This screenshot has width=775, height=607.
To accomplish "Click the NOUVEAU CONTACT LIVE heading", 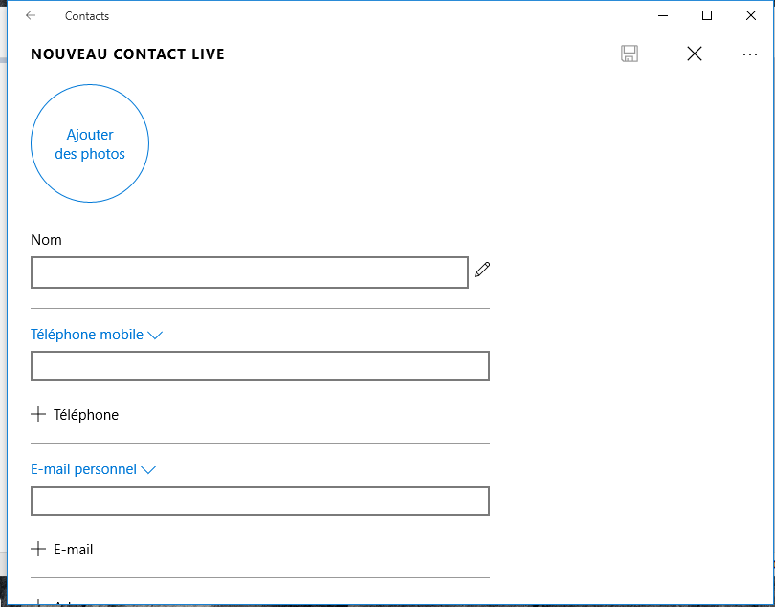I will click(127, 54).
